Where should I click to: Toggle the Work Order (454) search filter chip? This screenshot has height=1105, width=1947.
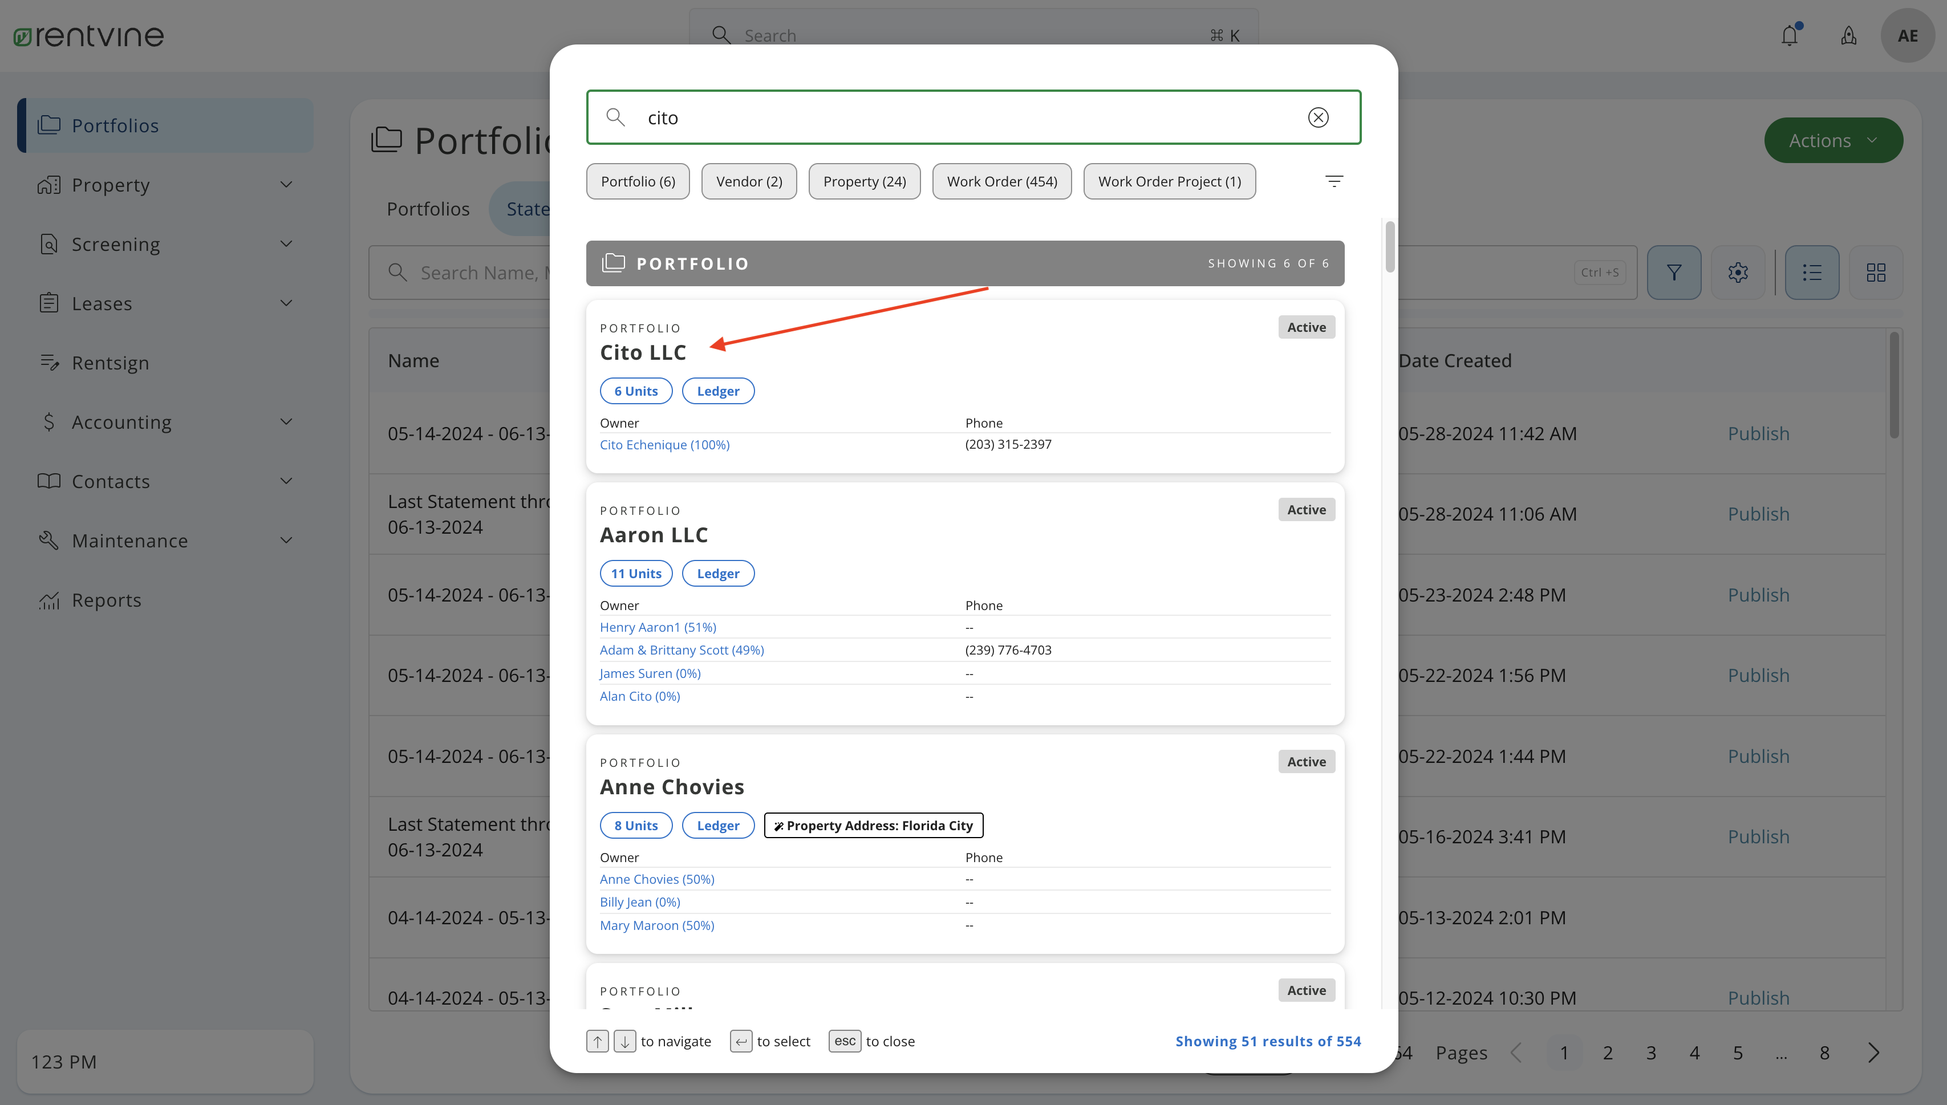tap(1001, 181)
